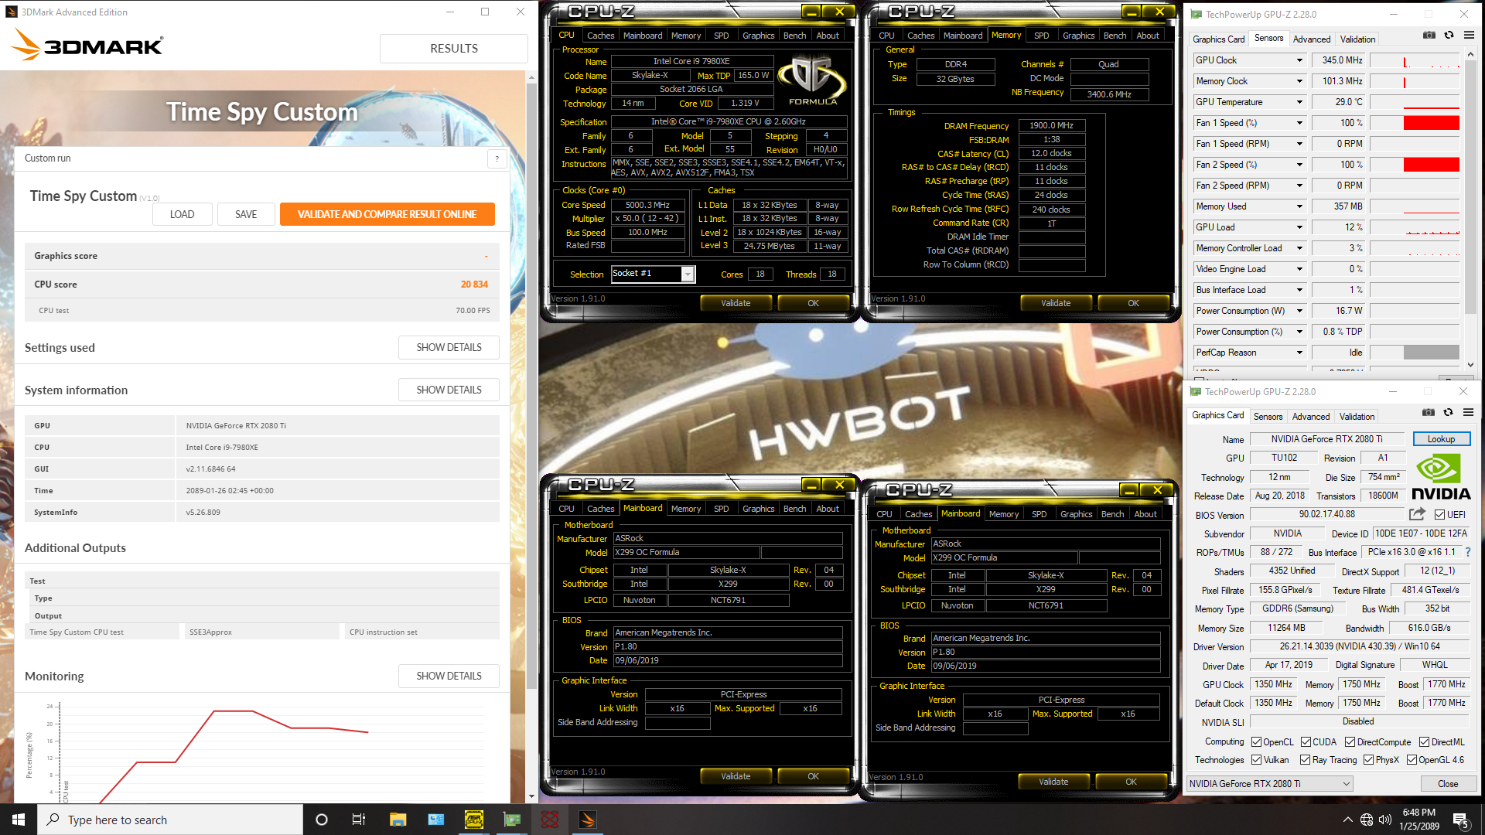The height and width of the screenshot is (835, 1485).
Task: Open GPU Load sensor dropdown
Action: (1299, 227)
